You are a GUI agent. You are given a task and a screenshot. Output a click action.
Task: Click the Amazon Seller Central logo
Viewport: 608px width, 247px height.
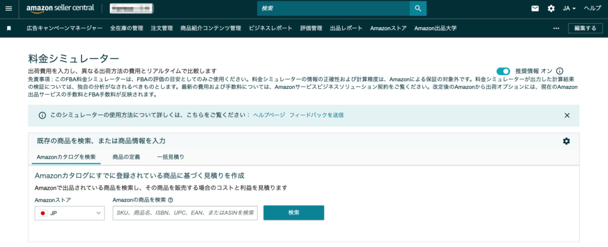pyautogui.click(x=60, y=8)
